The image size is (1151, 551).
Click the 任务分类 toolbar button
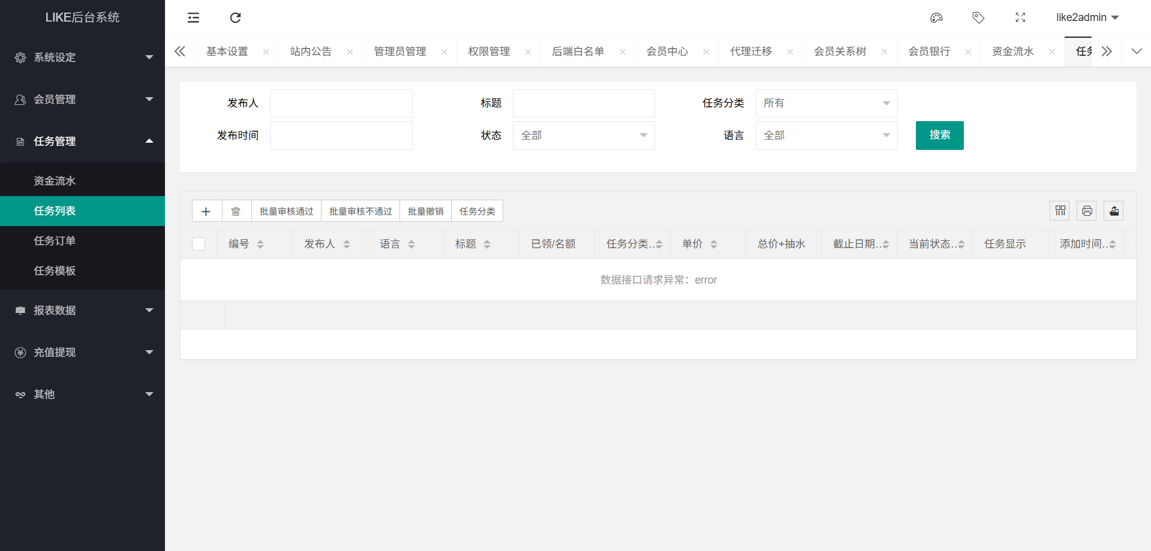[x=477, y=211]
